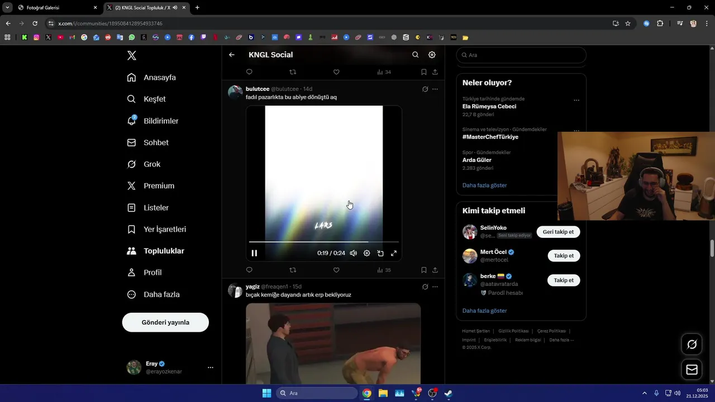The width and height of the screenshot is (715, 402).
Task: Open Steam from the taskbar
Action: [x=448, y=393]
